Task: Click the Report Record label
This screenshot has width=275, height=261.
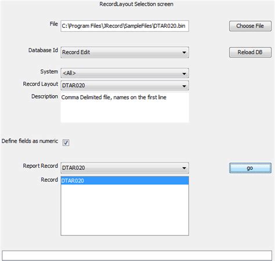Action: [41, 166]
